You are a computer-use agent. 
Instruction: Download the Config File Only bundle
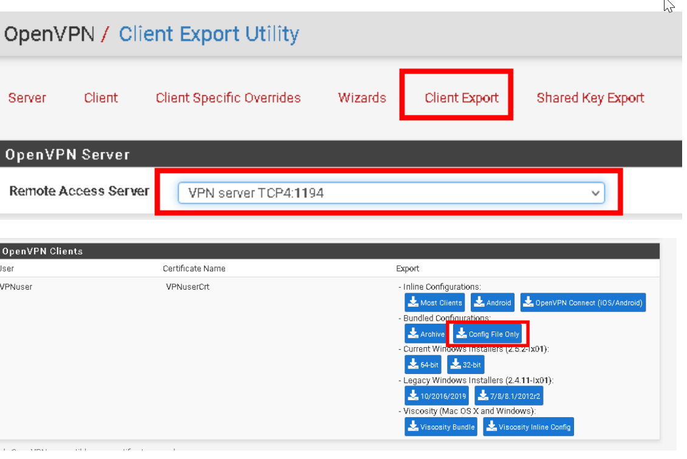click(488, 334)
